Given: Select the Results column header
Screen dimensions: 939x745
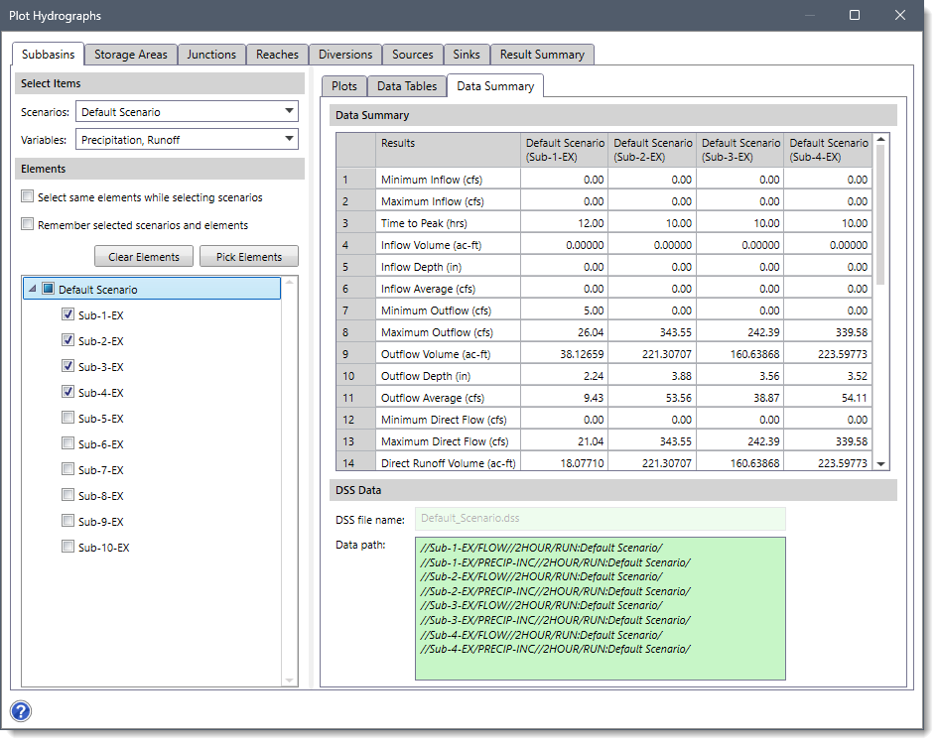Looking at the screenshot, I should [x=448, y=150].
